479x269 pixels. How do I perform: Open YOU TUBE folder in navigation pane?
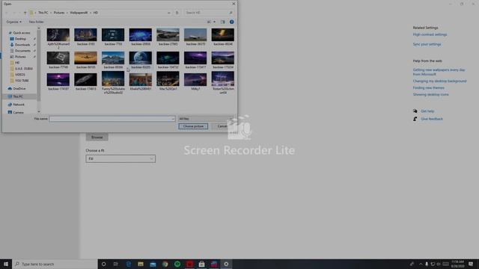22,81
